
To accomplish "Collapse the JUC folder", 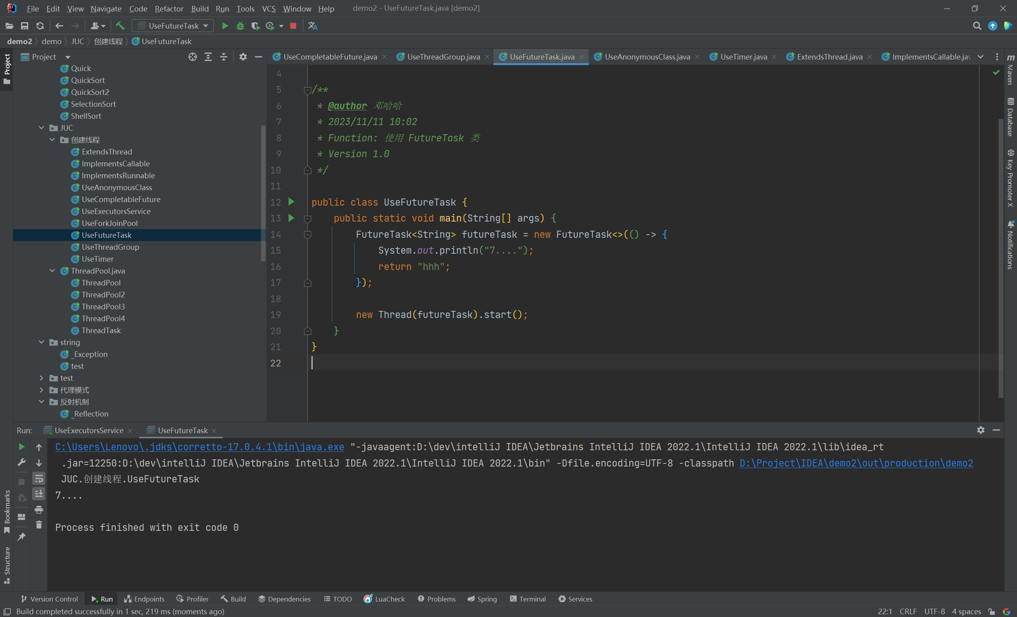I will (42, 128).
